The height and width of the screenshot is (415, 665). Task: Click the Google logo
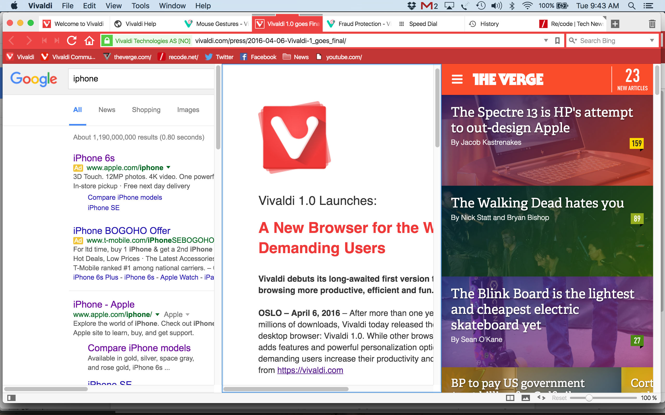coord(34,79)
